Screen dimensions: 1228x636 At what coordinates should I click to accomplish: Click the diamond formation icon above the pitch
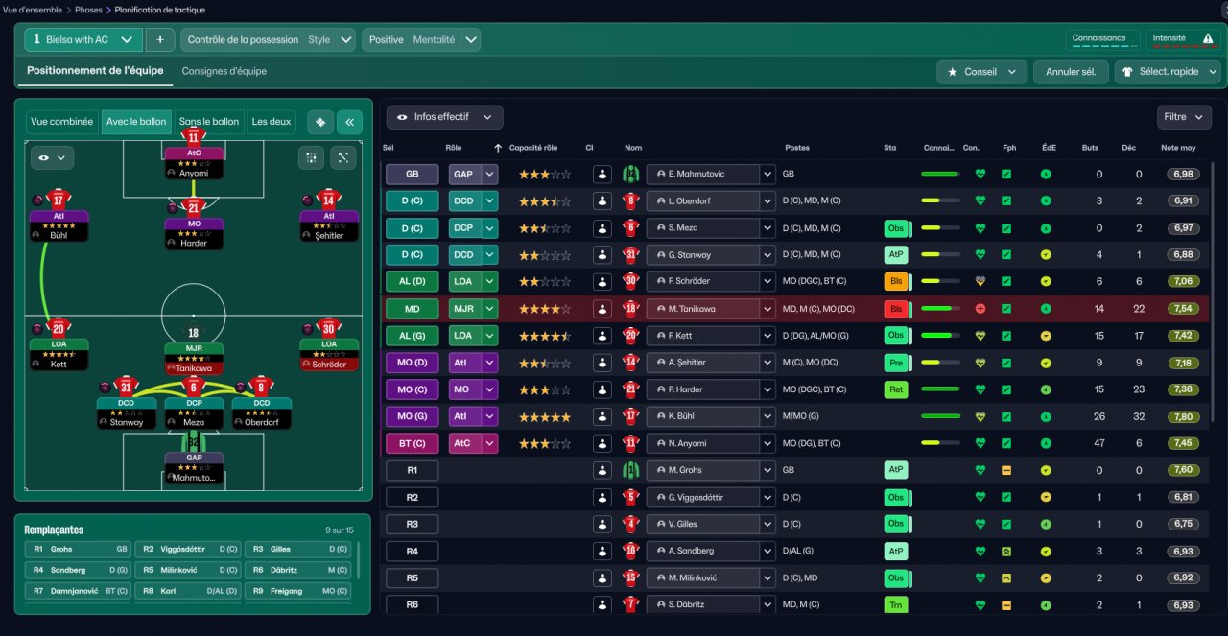(320, 122)
